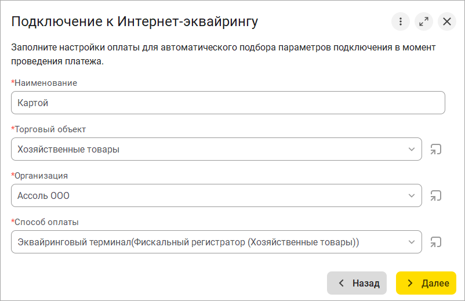Expand the Торговый объект dropdown arrow
This screenshot has height=301, width=465.
[412, 149]
